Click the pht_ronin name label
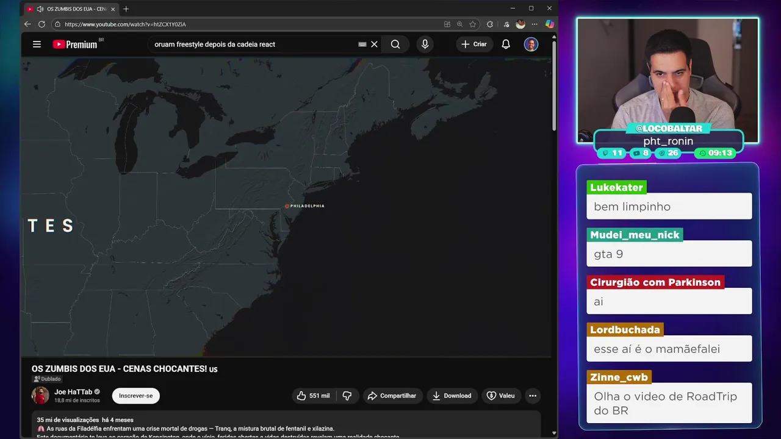 click(x=668, y=141)
